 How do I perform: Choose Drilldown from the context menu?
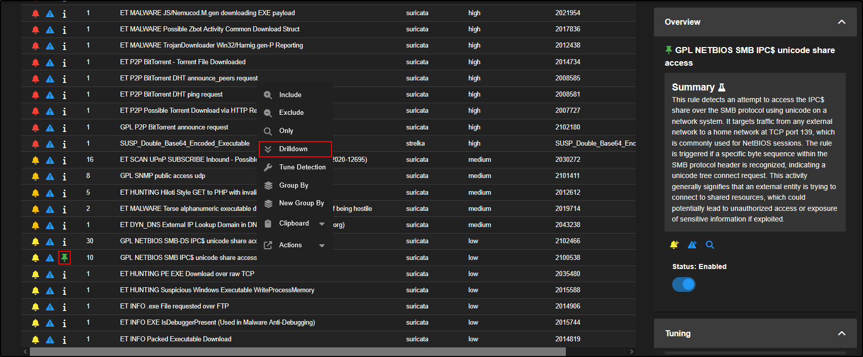pyautogui.click(x=294, y=149)
